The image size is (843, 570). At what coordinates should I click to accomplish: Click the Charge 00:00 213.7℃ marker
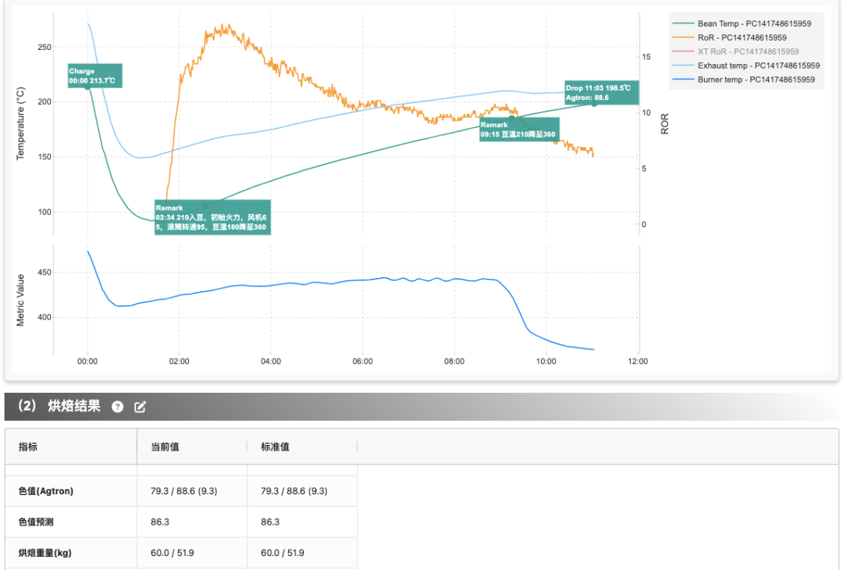click(95, 76)
